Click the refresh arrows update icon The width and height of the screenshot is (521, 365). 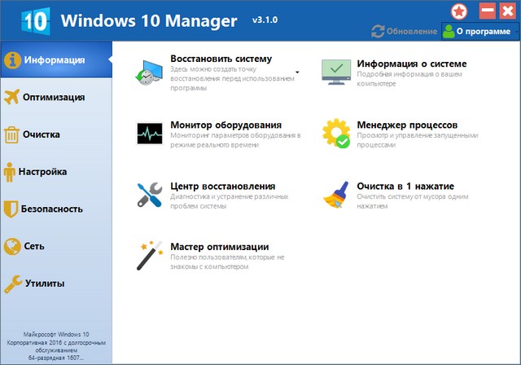coord(378,31)
